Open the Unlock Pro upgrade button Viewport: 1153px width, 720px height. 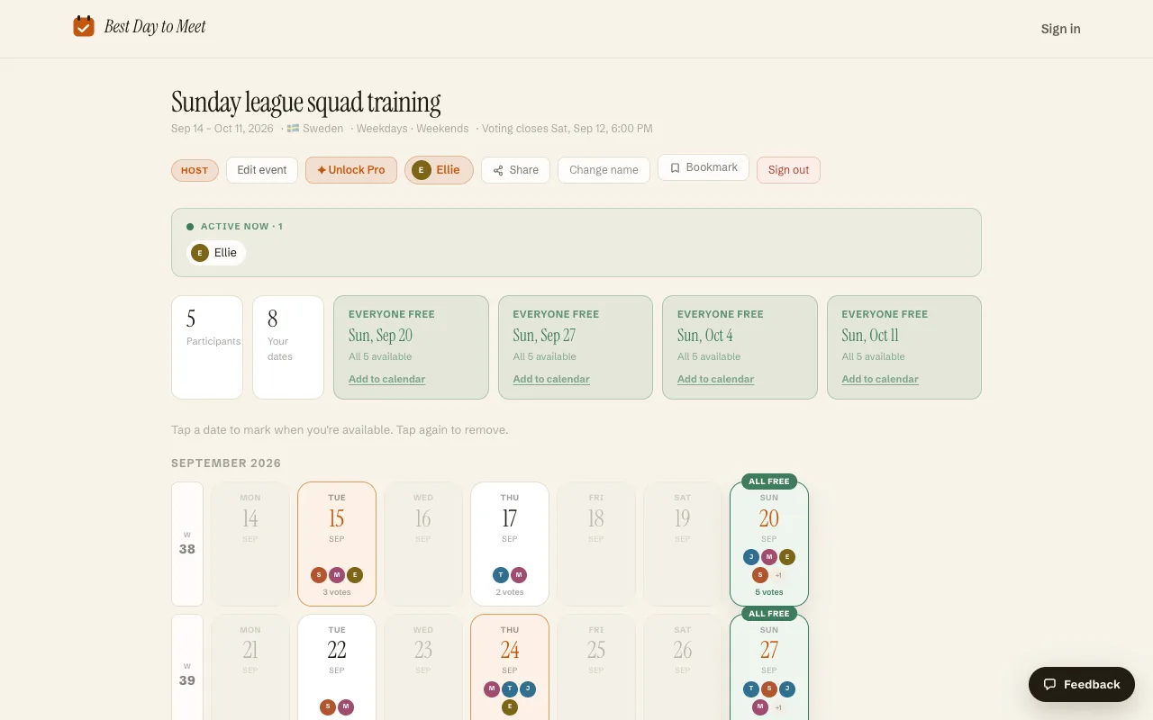tap(351, 170)
